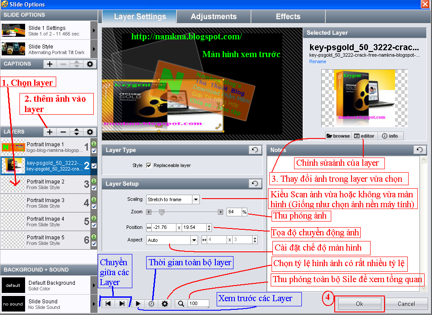Open the Scaling dropdown

(196, 199)
